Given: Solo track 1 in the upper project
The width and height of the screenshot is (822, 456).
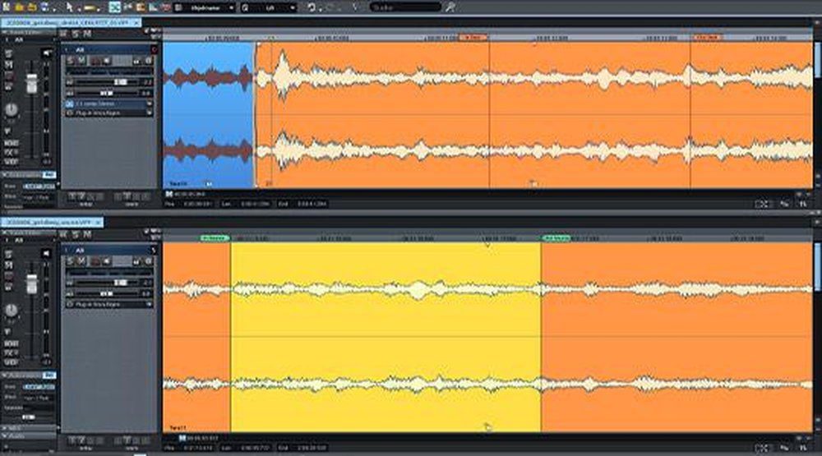Looking at the screenshot, I should coord(71,61).
